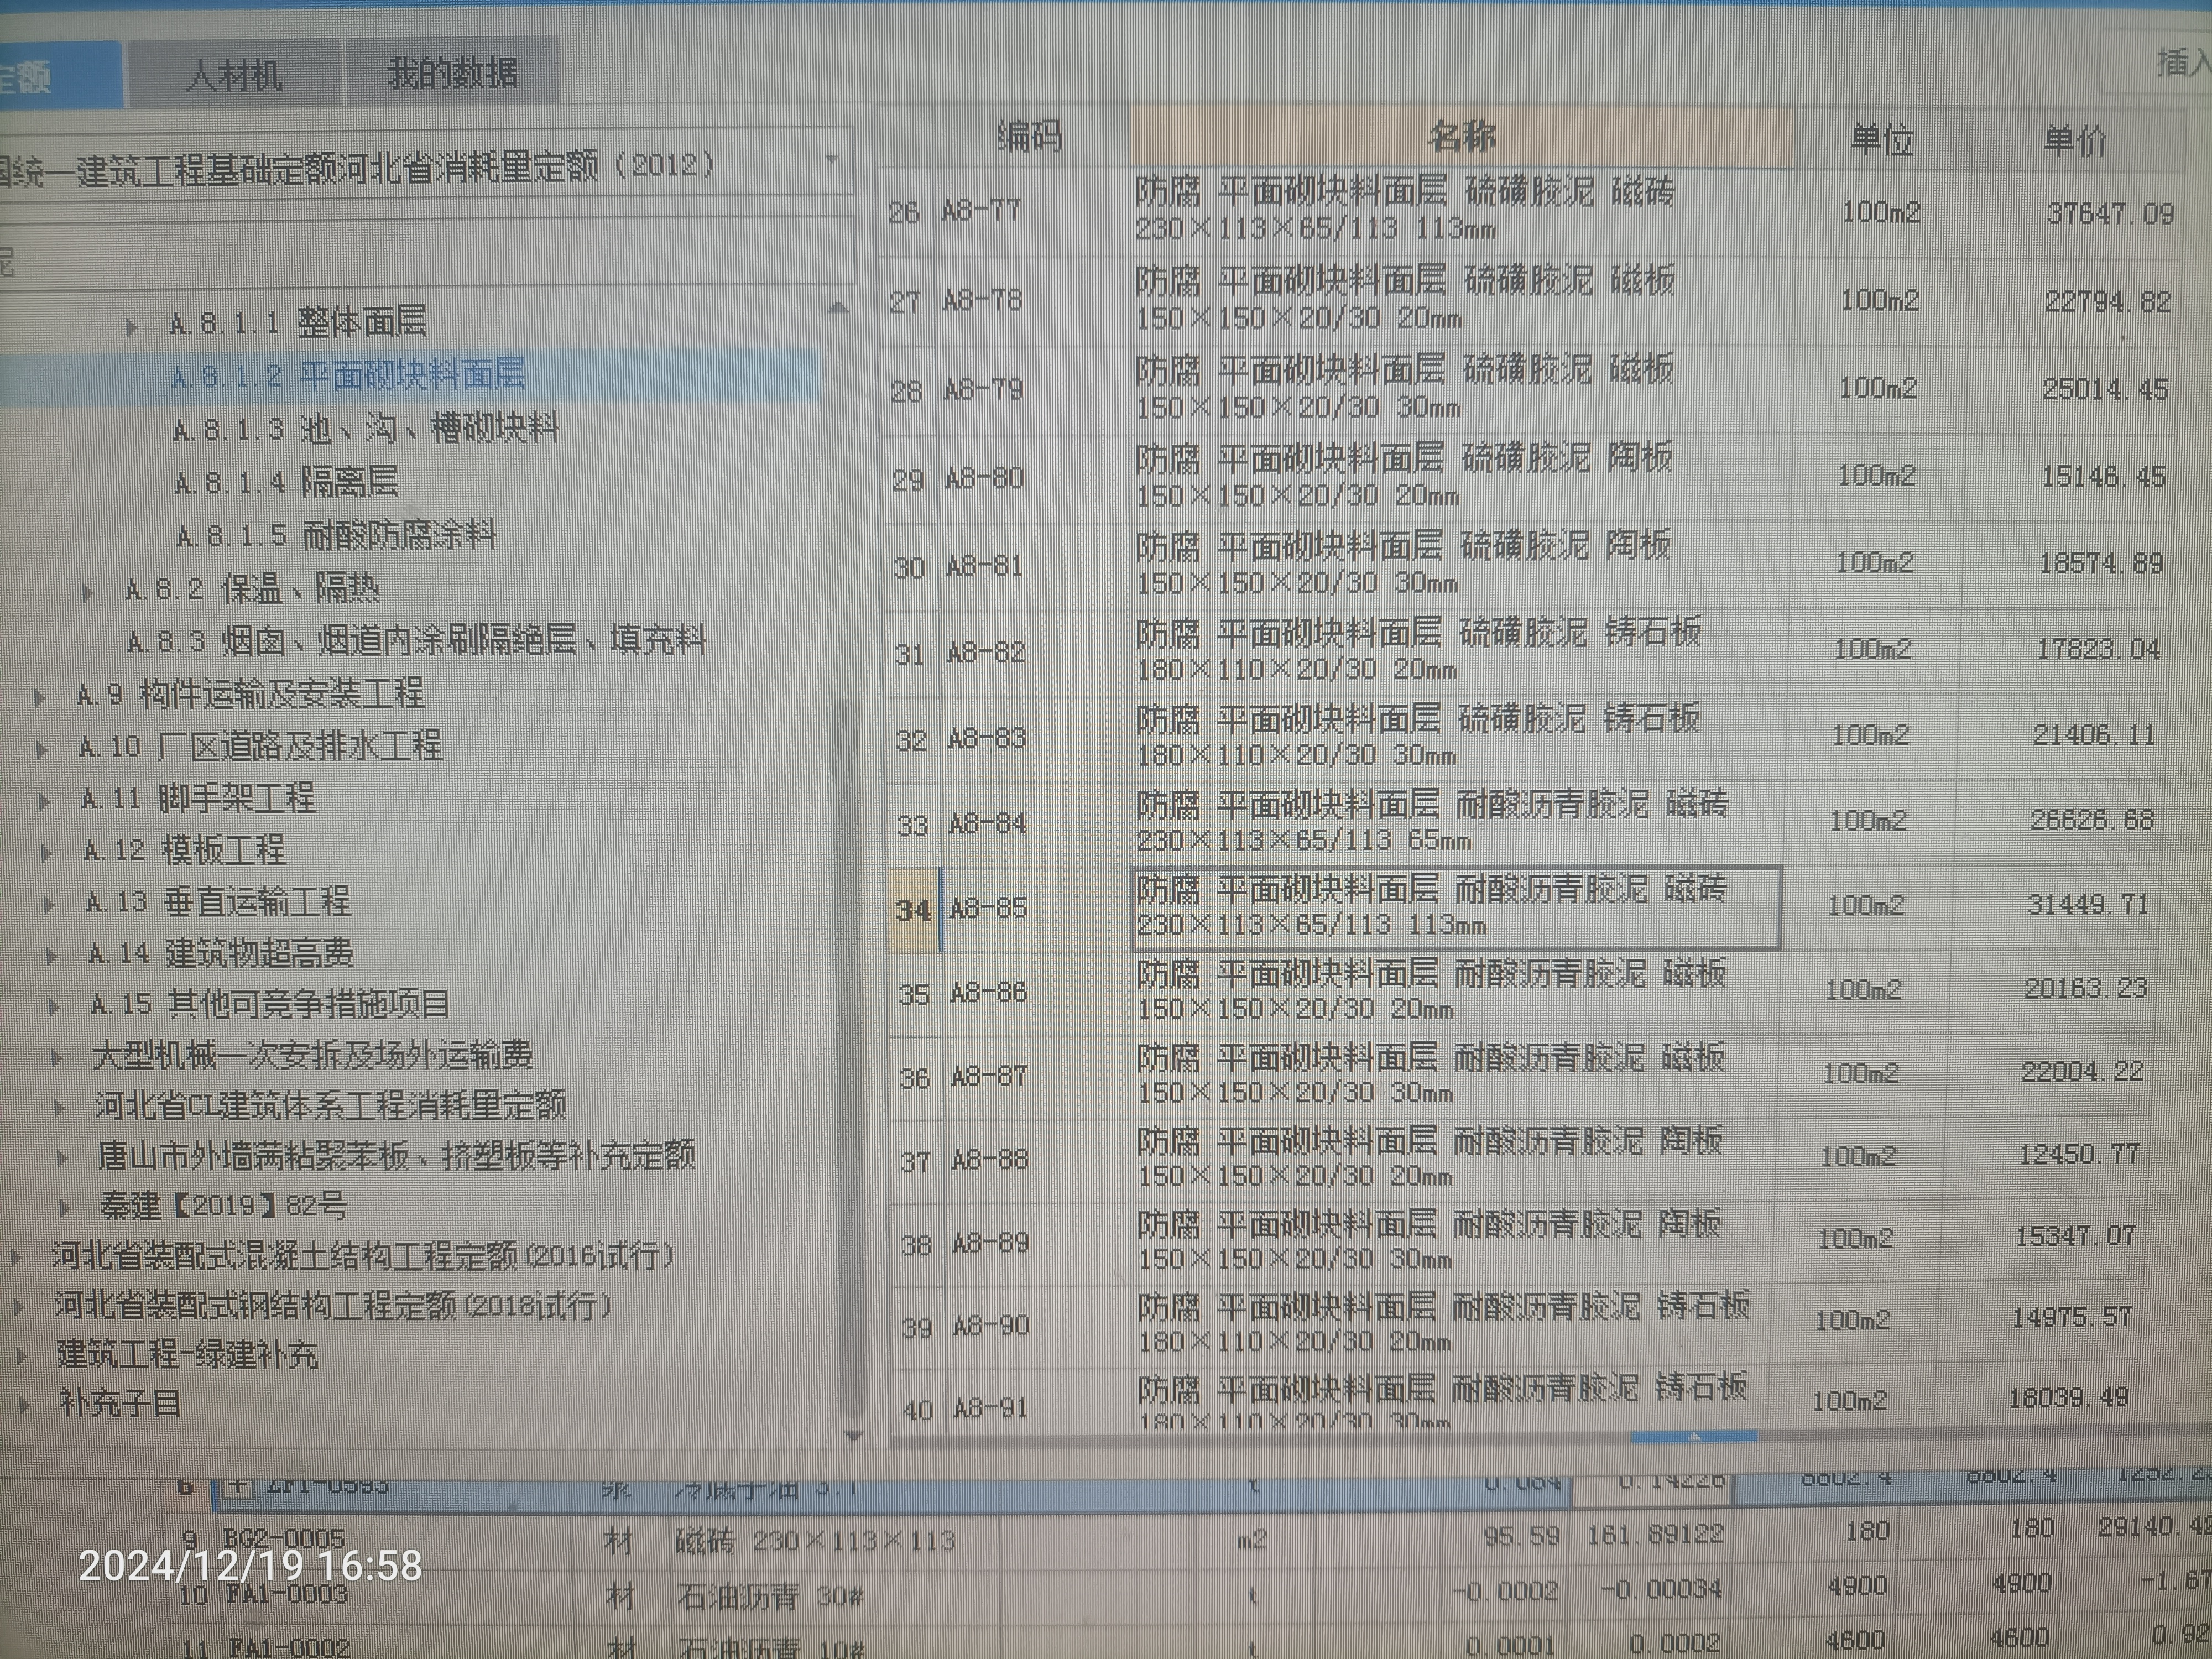Select quota row A8-88

click(1521, 1158)
